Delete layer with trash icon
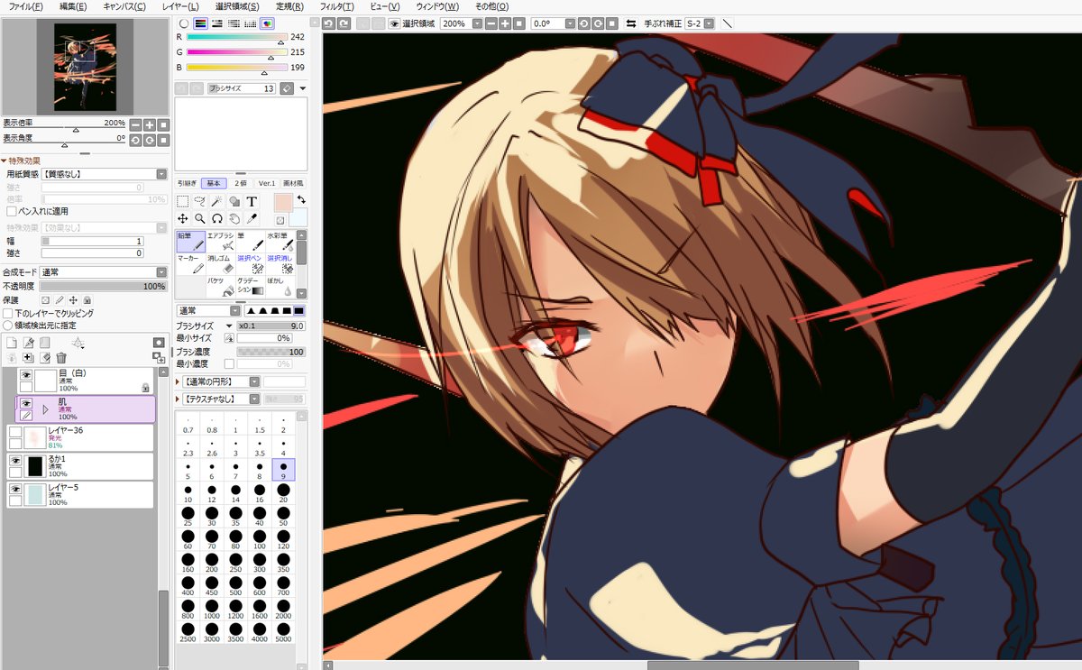The width and height of the screenshot is (1082, 670). click(61, 358)
